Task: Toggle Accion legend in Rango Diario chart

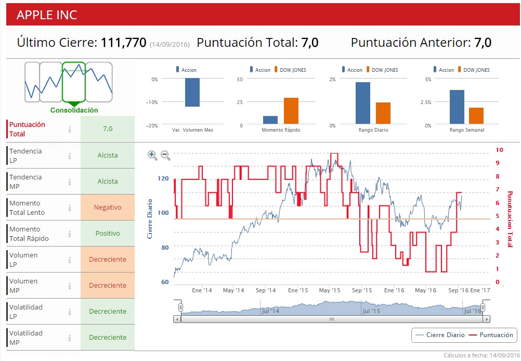Action: click(352, 70)
